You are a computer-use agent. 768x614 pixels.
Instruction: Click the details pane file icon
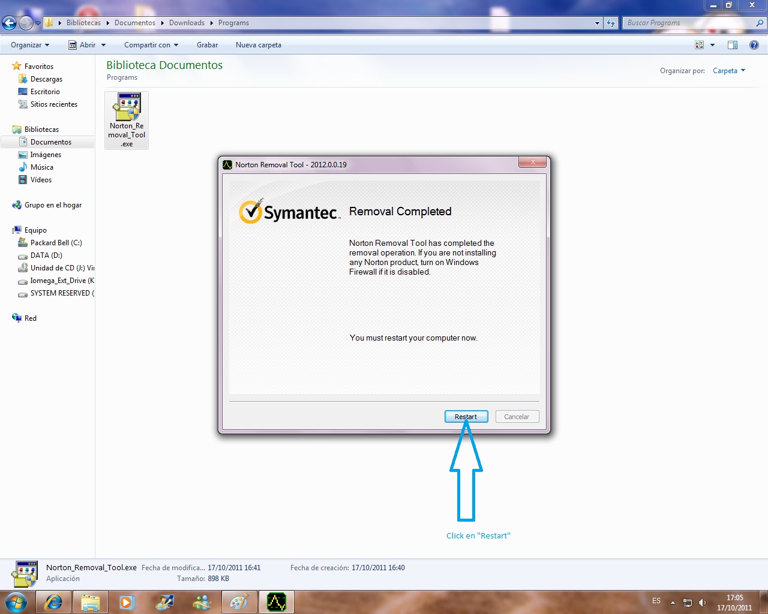pos(25,574)
